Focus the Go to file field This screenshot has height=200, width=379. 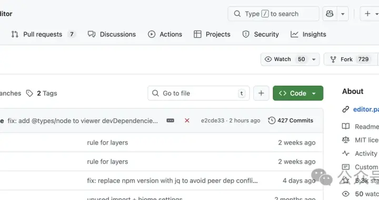coord(198,93)
